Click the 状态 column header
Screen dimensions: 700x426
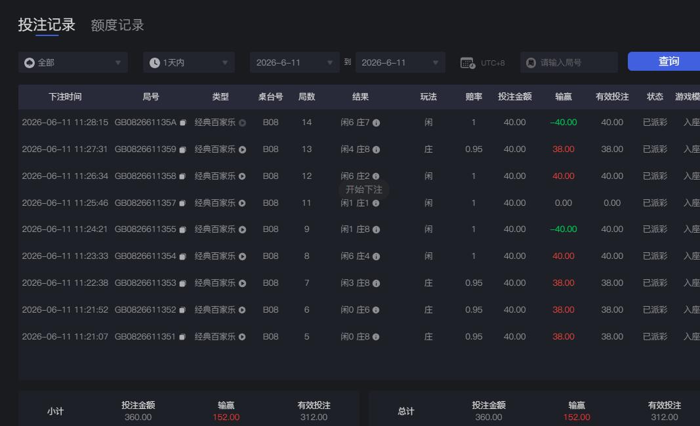tap(655, 97)
